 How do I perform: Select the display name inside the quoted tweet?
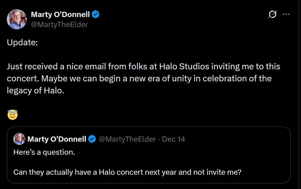point(58,139)
